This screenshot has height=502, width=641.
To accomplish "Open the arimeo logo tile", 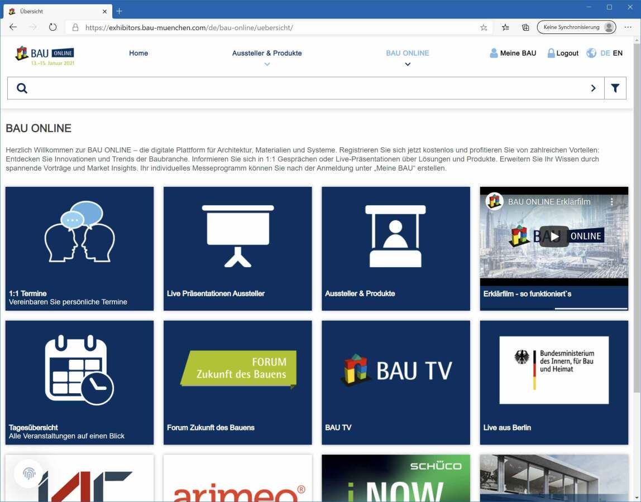I will pos(238,479).
